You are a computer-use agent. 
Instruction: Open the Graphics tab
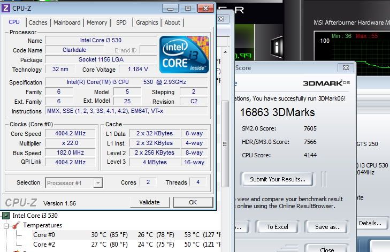(147, 22)
